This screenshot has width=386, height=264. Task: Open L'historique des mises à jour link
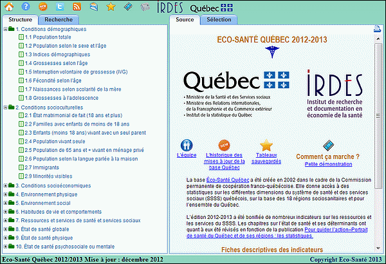(225, 161)
